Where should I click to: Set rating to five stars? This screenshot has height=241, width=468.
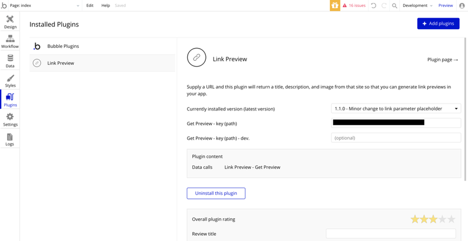click(x=451, y=219)
